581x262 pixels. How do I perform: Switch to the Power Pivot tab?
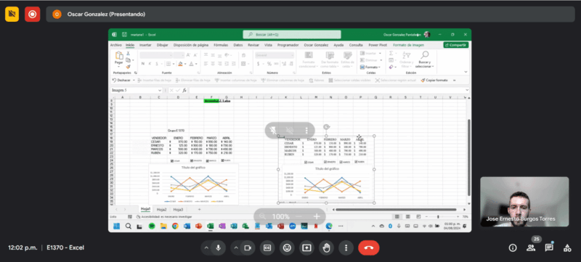click(378, 45)
